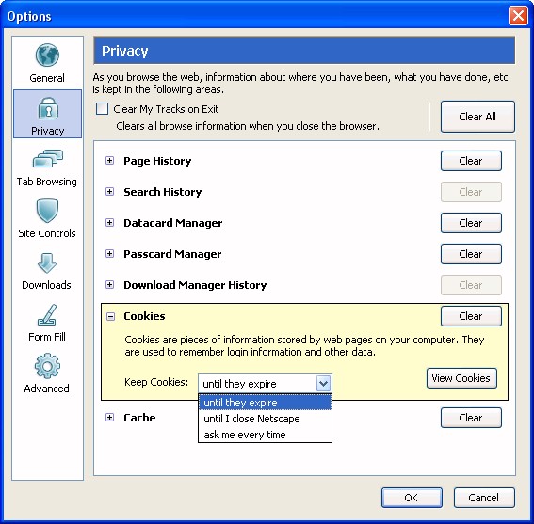Screen dimensions: 534x524
Task: Expand the Download Manager History section
Action: point(109,285)
